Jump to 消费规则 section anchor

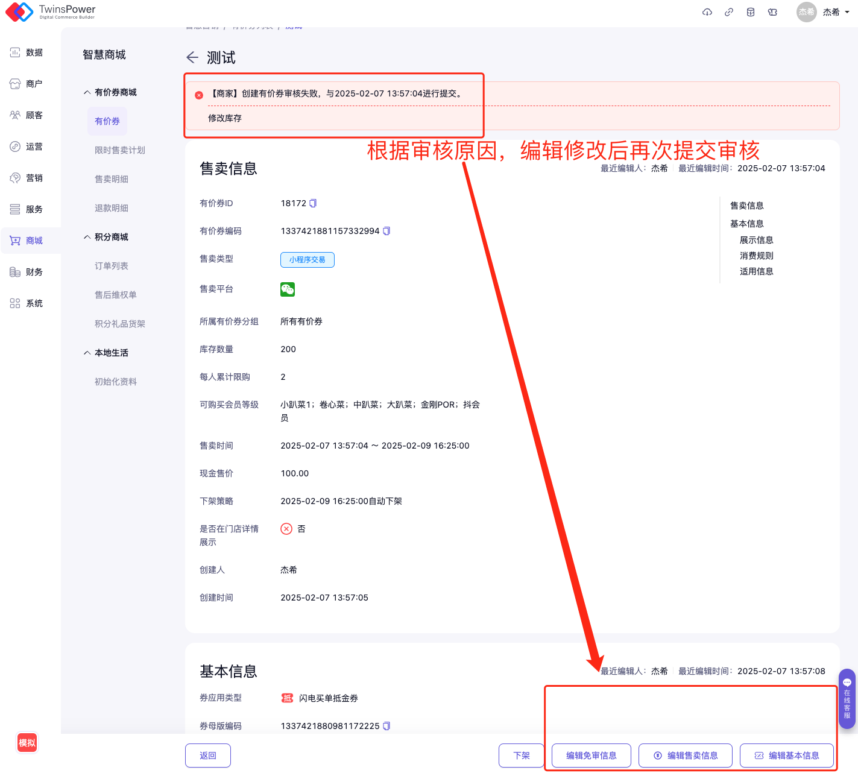(x=756, y=256)
